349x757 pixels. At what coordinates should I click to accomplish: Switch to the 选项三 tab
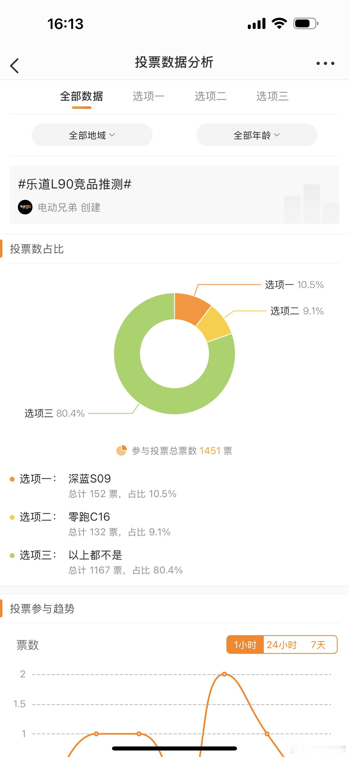272,96
